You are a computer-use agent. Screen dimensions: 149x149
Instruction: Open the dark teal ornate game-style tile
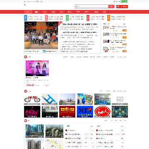click(120, 112)
